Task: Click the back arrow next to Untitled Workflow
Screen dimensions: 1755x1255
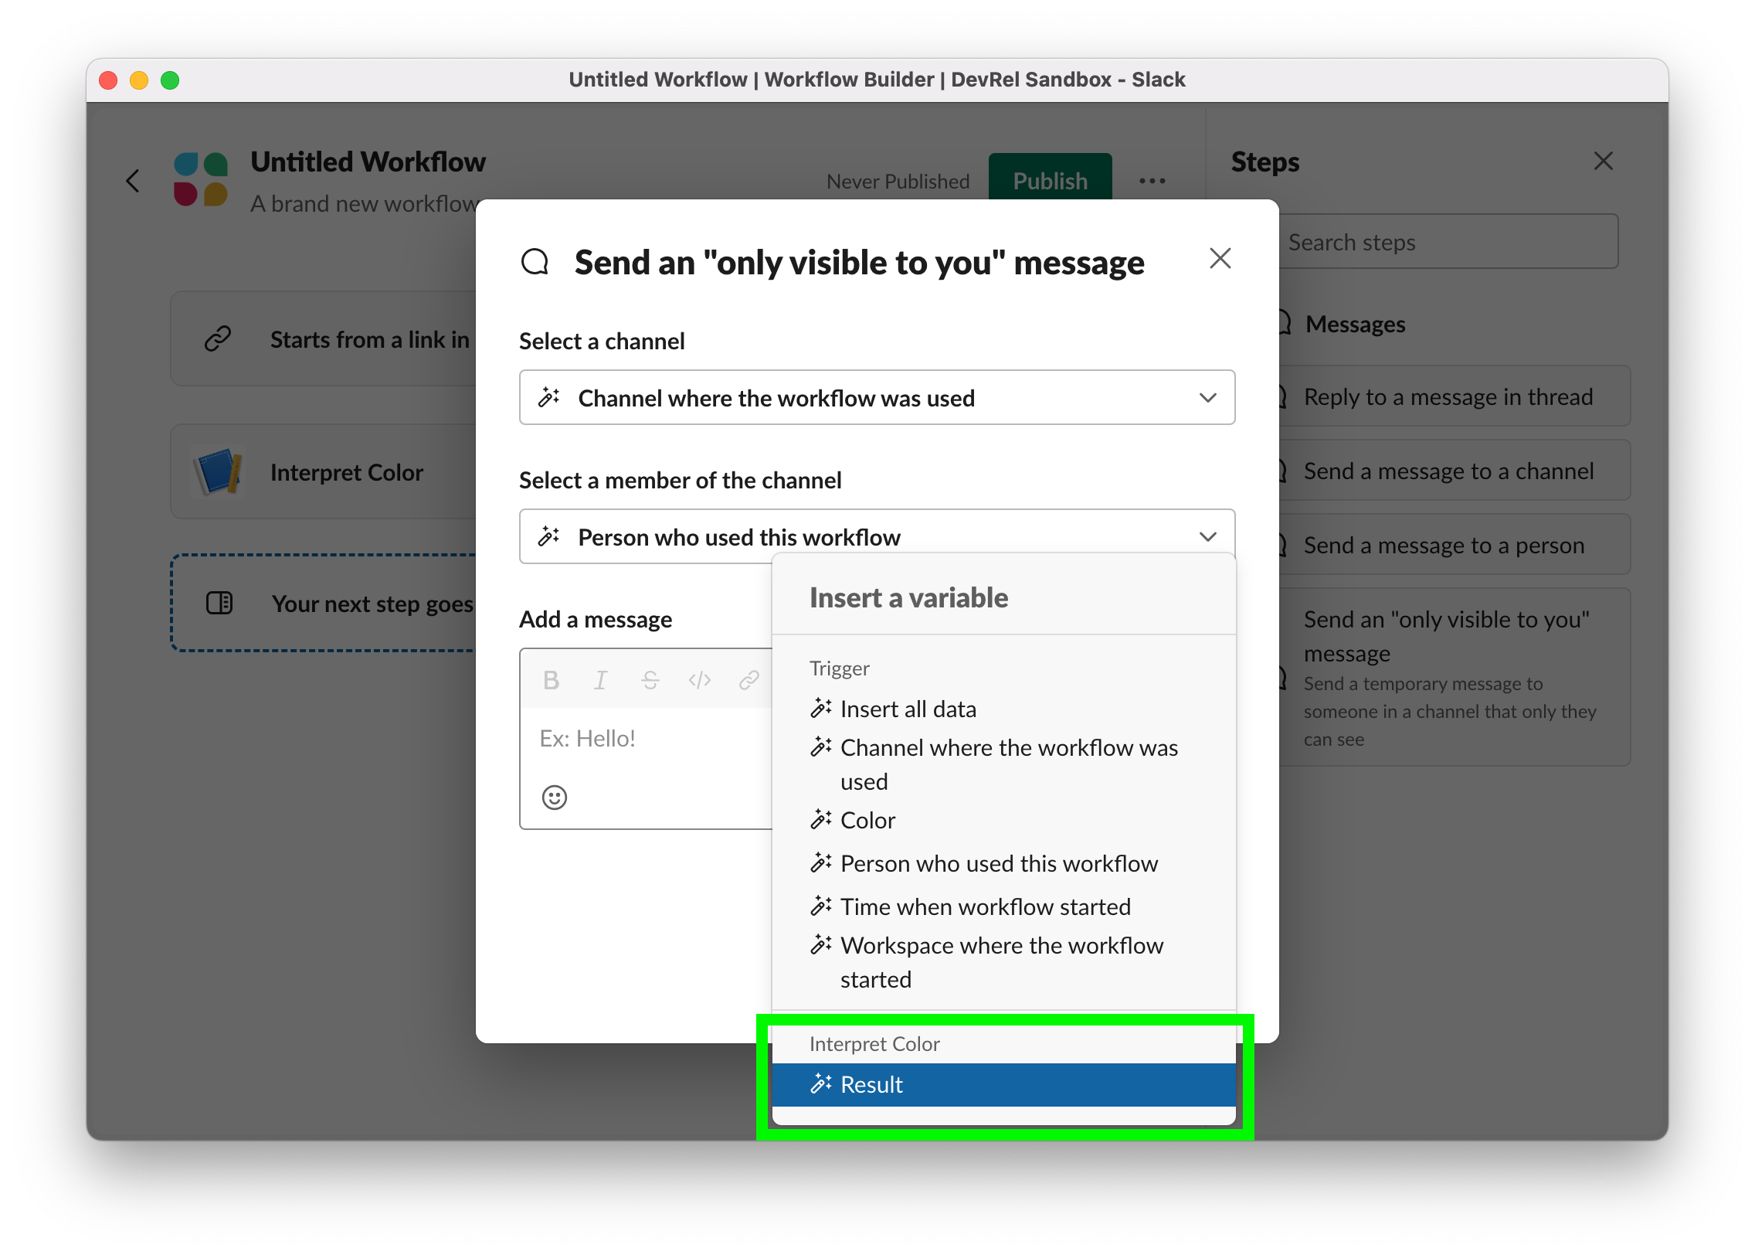Action: 133,181
